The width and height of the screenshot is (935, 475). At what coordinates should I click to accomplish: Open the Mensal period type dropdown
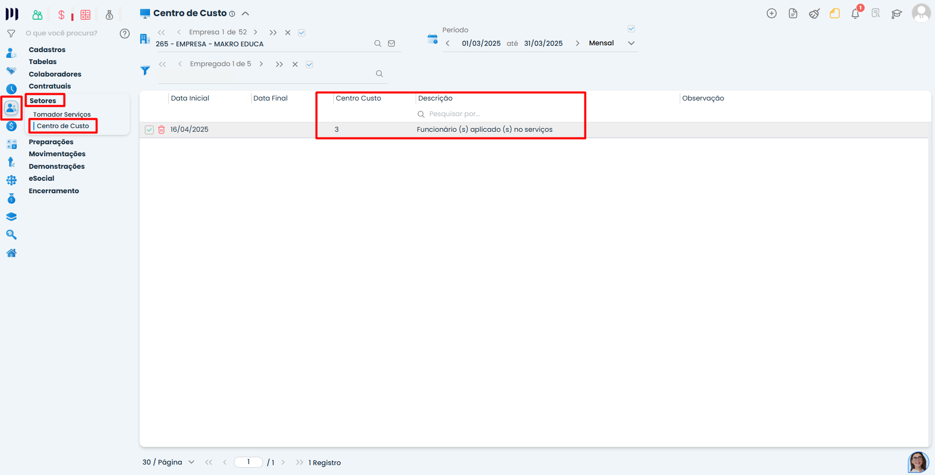point(612,43)
